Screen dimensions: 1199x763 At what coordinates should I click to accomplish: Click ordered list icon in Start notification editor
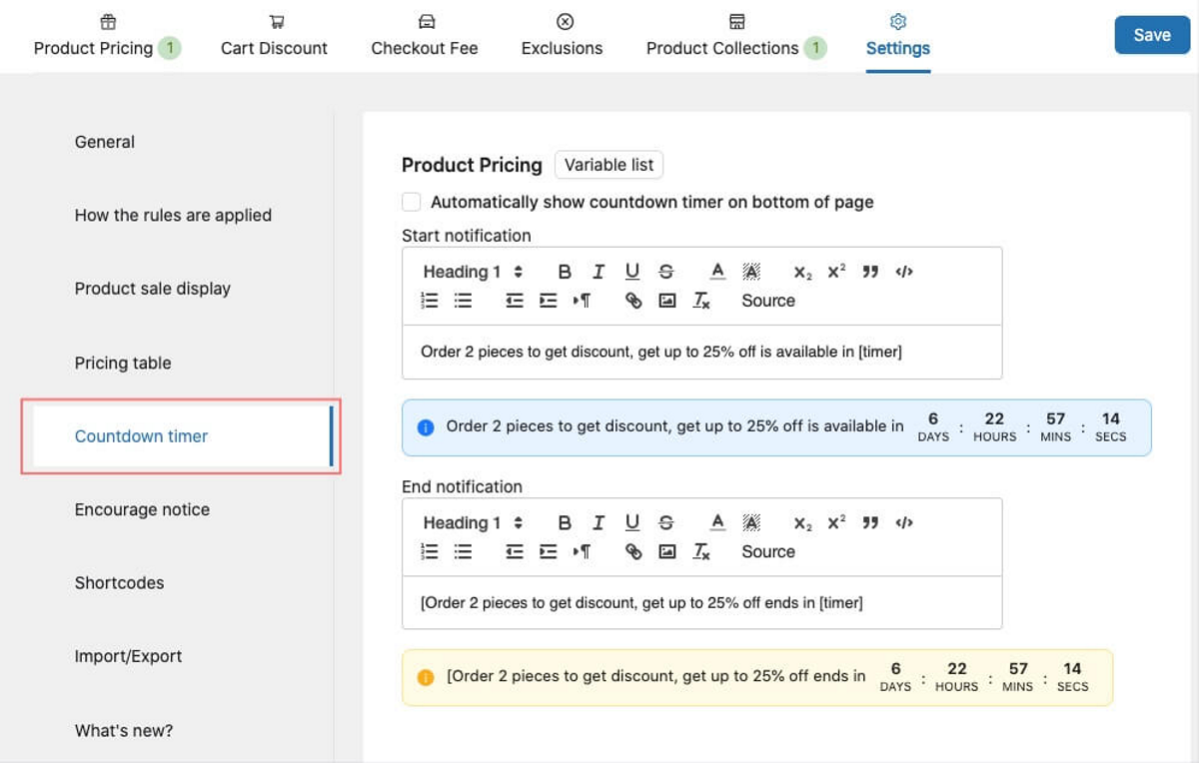click(430, 301)
